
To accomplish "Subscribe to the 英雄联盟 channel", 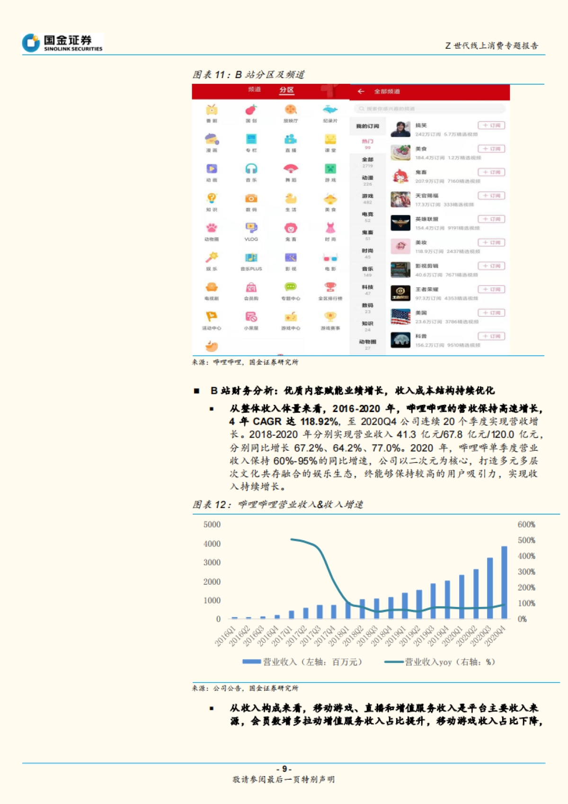I will pyautogui.click(x=492, y=219).
